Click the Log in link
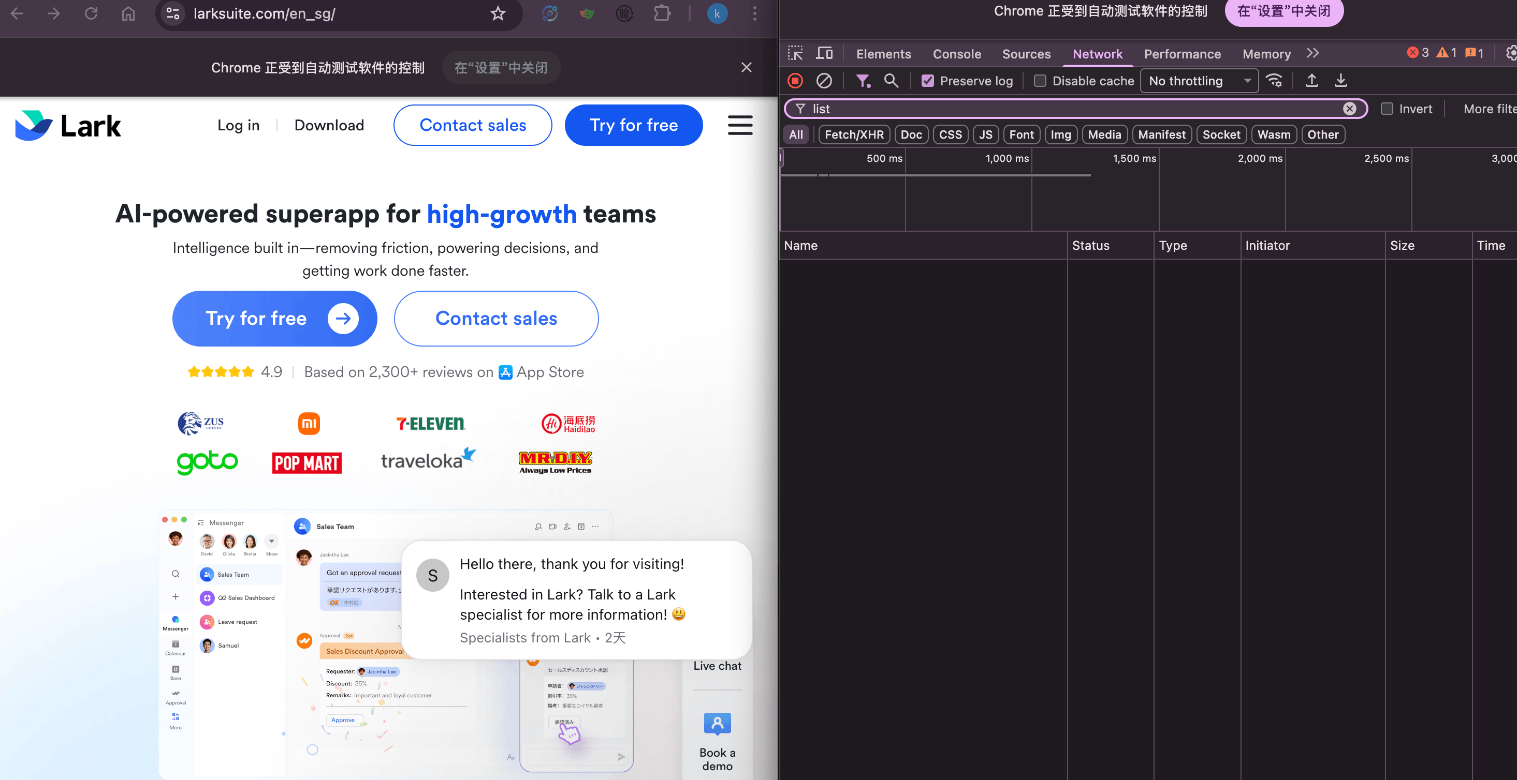Viewport: 1517px width, 780px height. [239, 125]
